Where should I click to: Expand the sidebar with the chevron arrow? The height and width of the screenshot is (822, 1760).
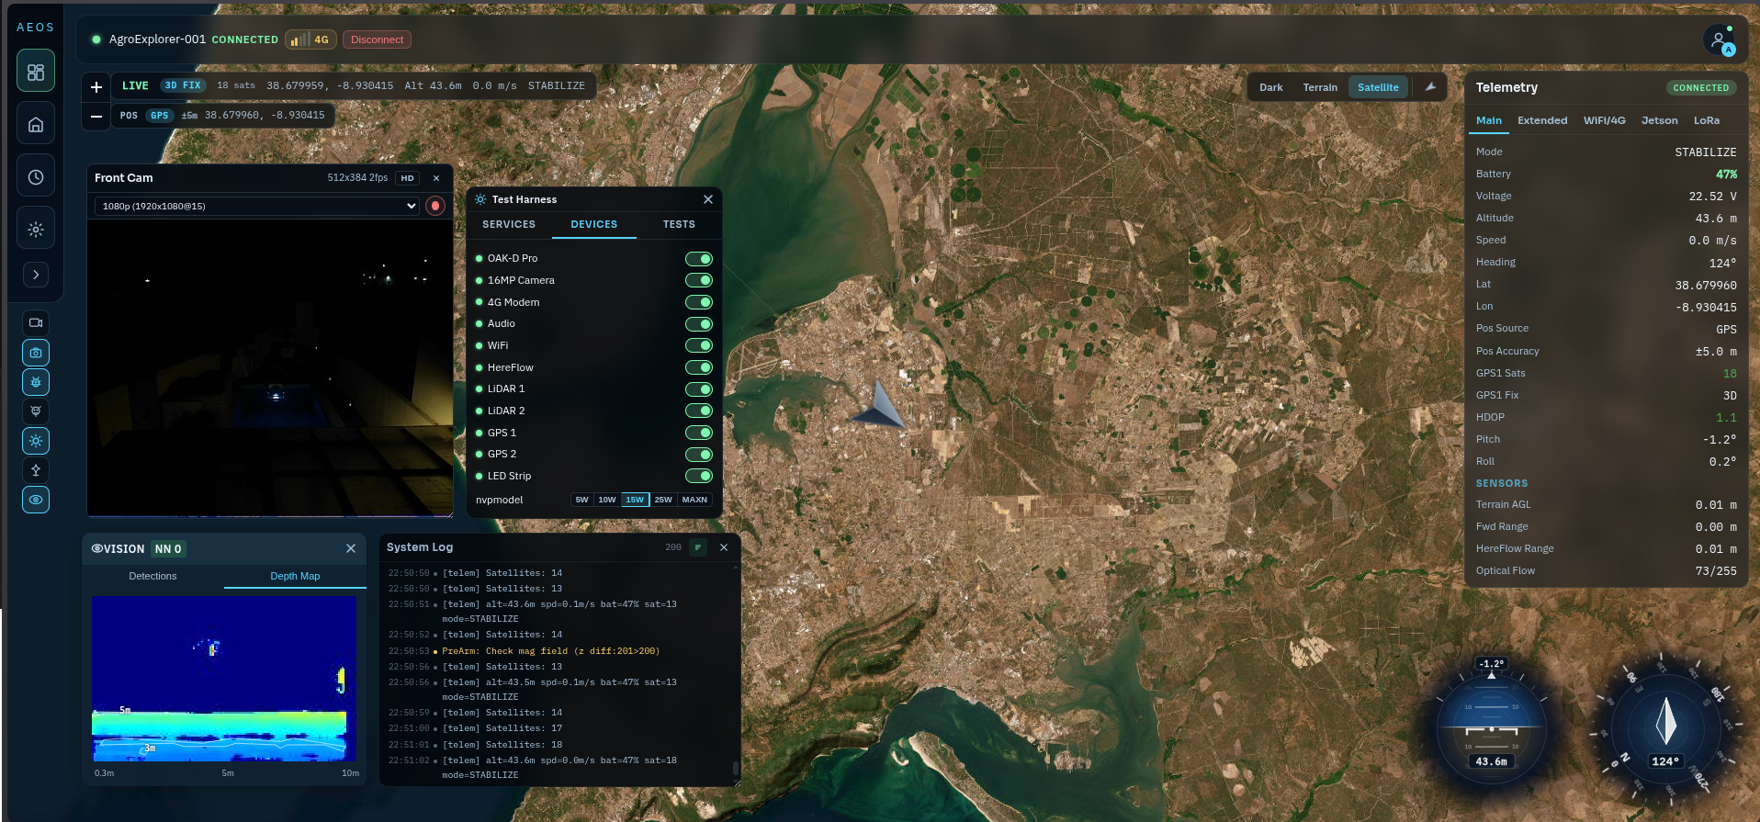tap(36, 275)
